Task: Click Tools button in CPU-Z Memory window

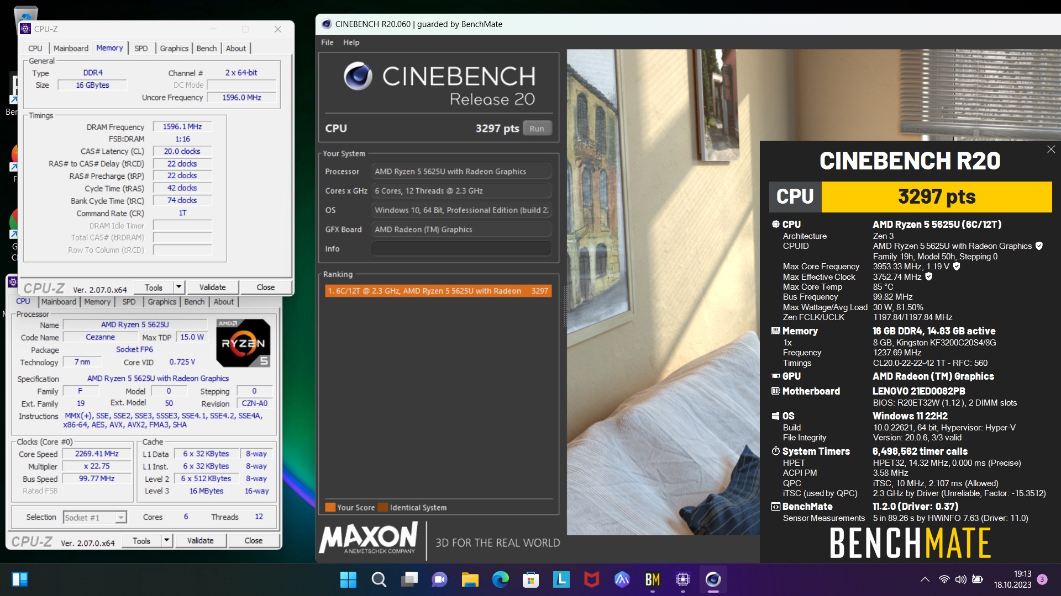Action: pos(154,287)
